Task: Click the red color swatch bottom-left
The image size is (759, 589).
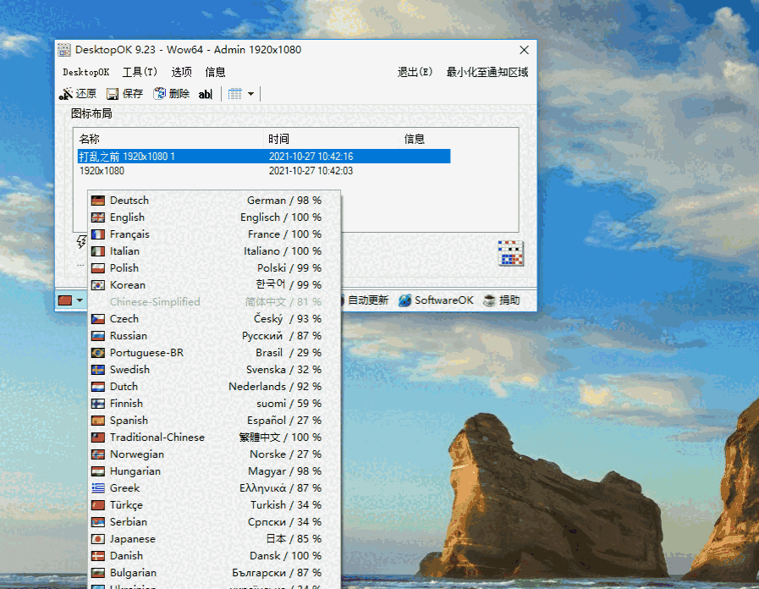Action: pyautogui.click(x=67, y=300)
